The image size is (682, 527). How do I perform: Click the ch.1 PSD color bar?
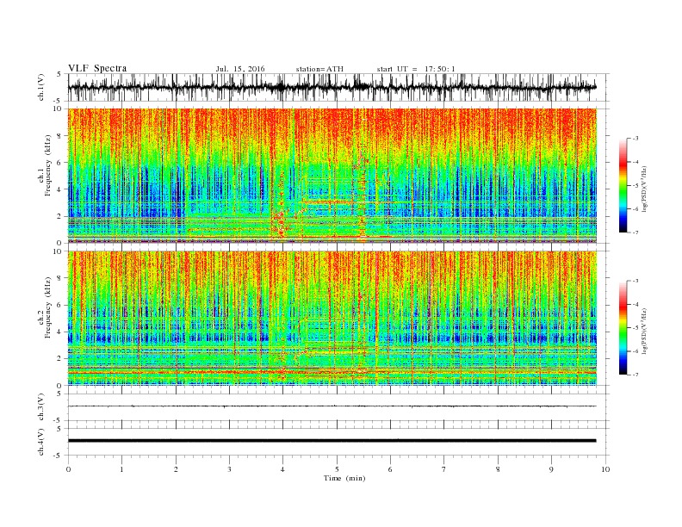[x=623, y=185]
